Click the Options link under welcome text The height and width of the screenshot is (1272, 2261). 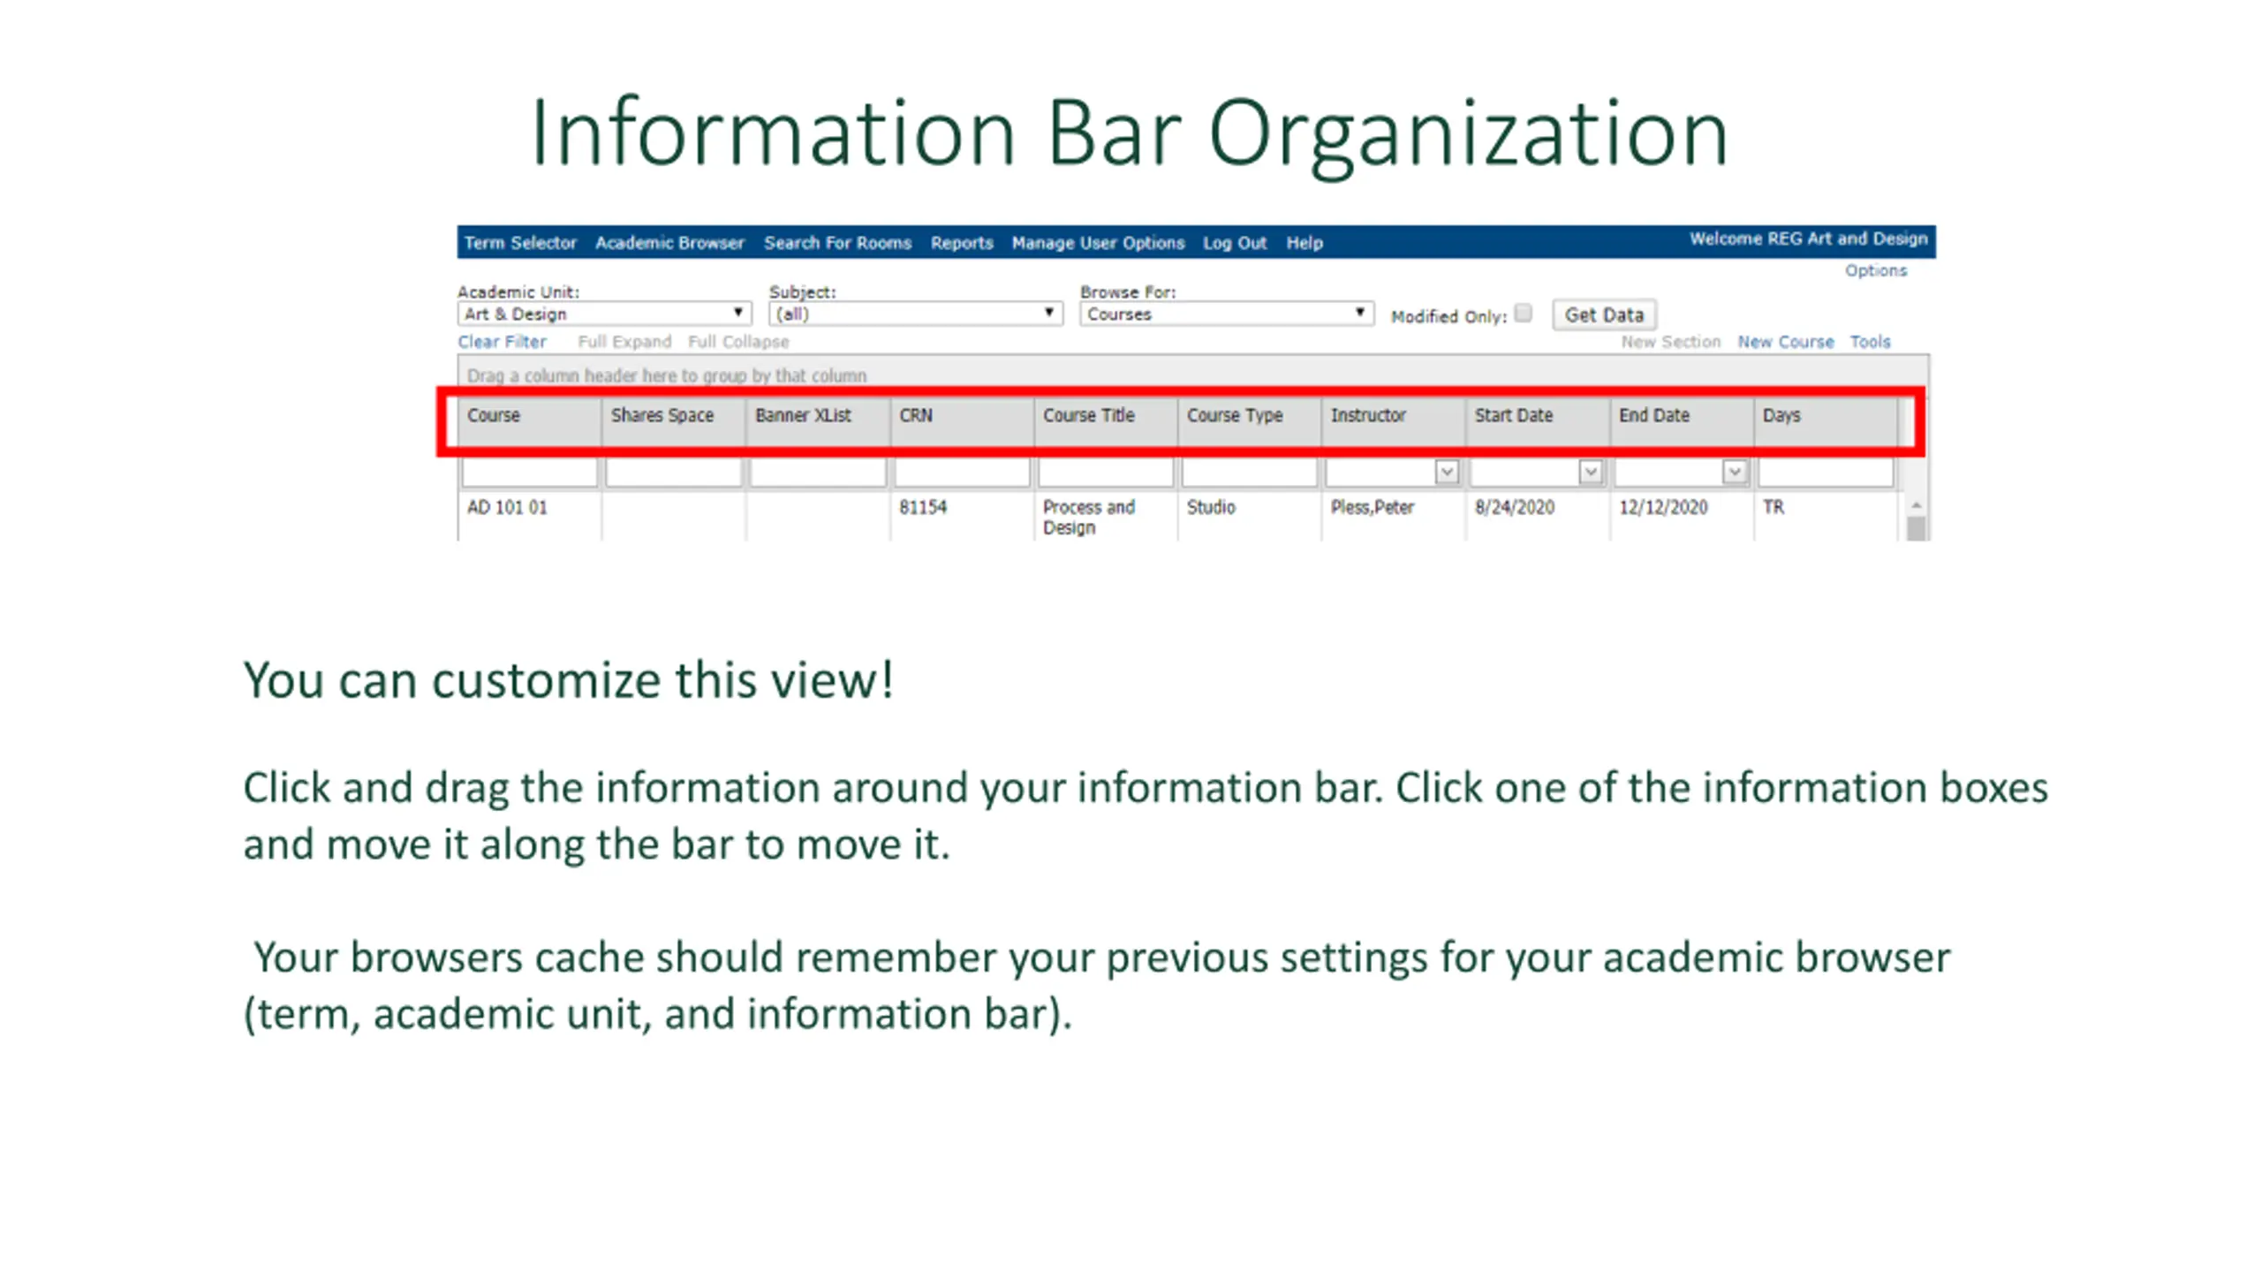1875,270
